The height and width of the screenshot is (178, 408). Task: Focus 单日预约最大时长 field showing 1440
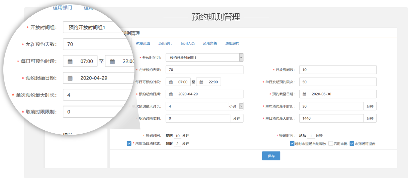pyautogui.click(x=332, y=118)
